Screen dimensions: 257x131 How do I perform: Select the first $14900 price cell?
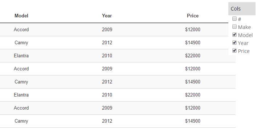(193, 42)
